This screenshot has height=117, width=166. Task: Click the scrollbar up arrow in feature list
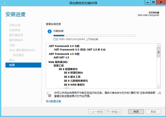coord(158,46)
